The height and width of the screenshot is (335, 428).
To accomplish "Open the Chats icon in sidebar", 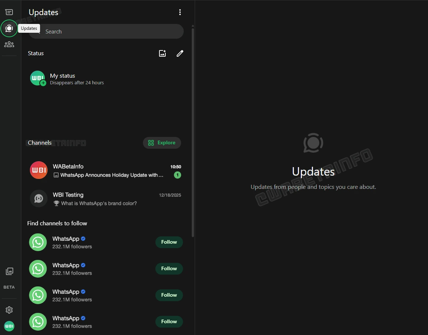I will pyautogui.click(x=9, y=12).
